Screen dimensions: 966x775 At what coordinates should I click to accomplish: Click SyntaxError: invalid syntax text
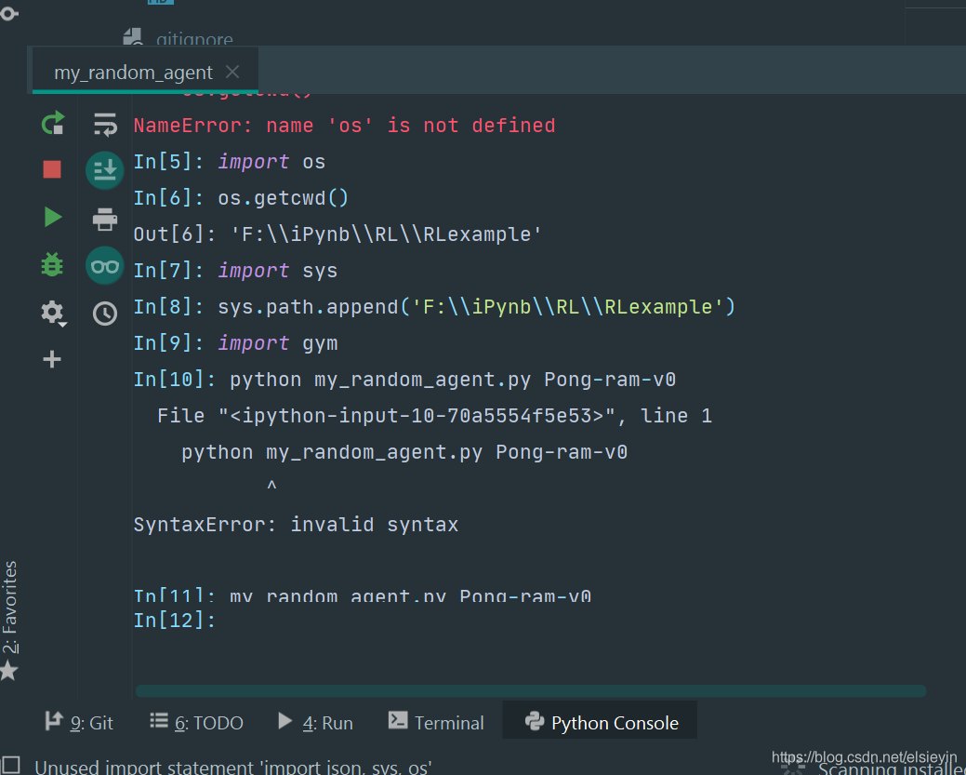[297, 525]
